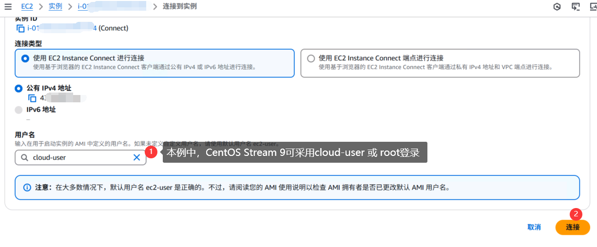The width and height of the screenshot is (597, 247).
Task: Click the search magnifier in username field
Action: [x=24, y=157]
